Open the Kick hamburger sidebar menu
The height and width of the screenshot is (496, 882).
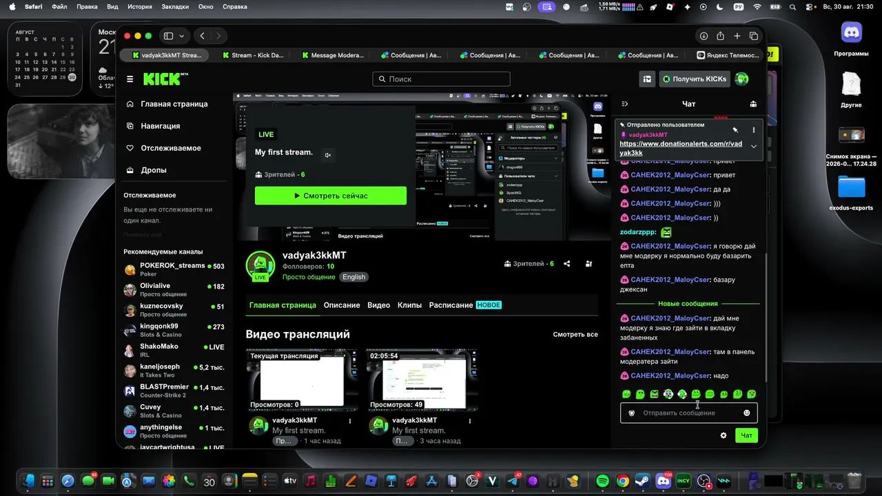pos(130,79)
